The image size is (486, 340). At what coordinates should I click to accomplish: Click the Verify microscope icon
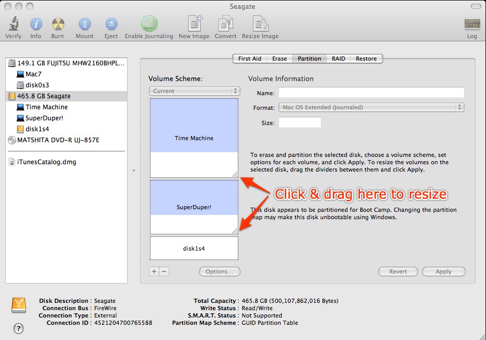pos(14,24)
